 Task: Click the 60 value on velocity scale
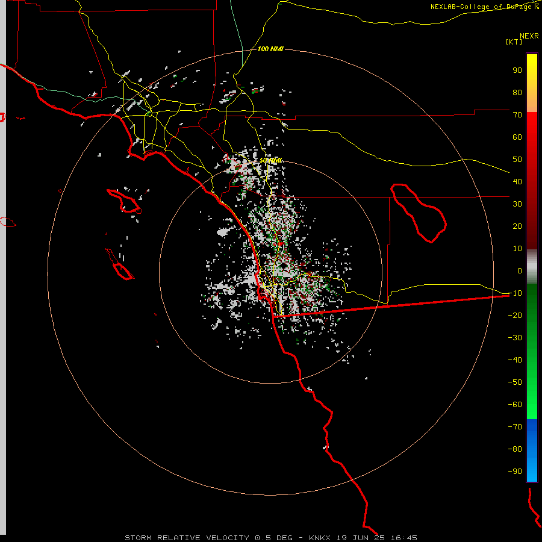(x=517, y=137)
